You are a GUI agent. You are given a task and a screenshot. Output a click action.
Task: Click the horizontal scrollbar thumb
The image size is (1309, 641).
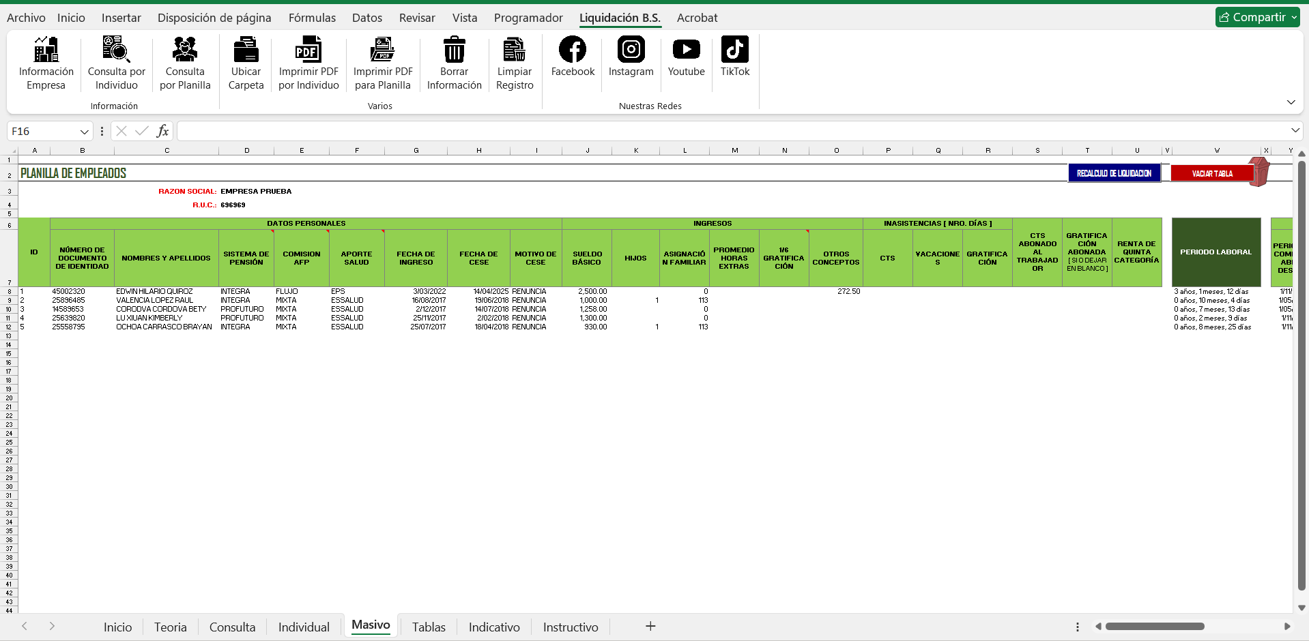click(1155, 626)
